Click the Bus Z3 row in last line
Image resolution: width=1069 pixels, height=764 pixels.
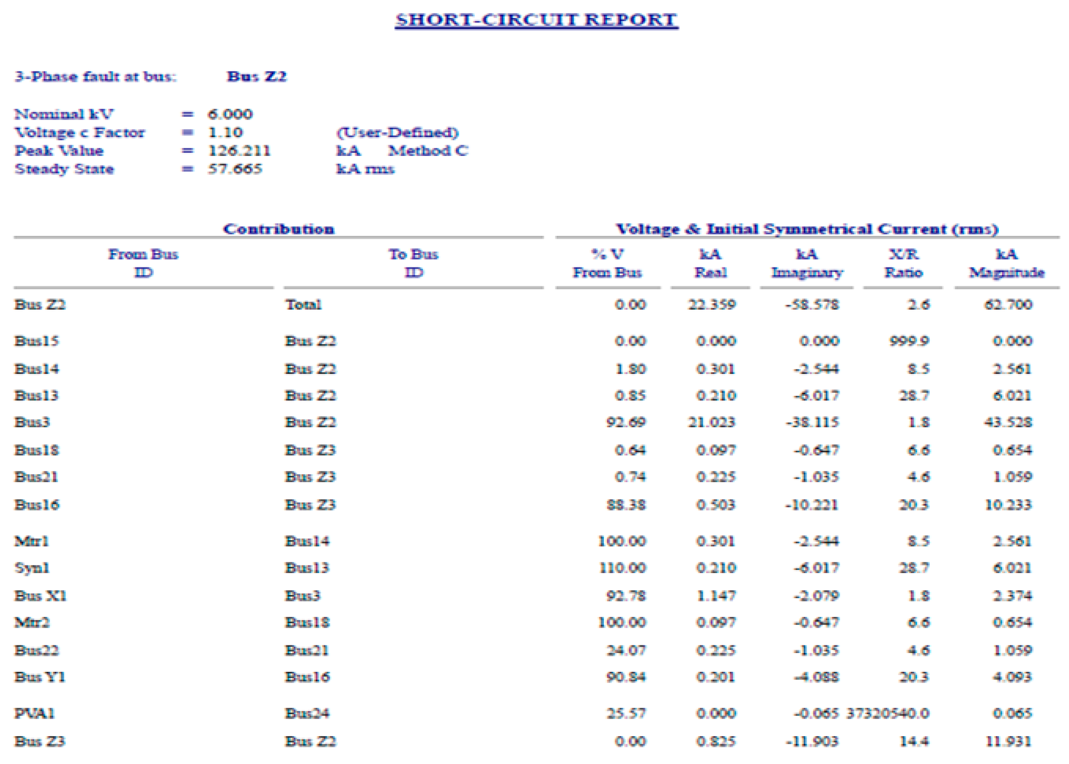[x=40, y=742]
